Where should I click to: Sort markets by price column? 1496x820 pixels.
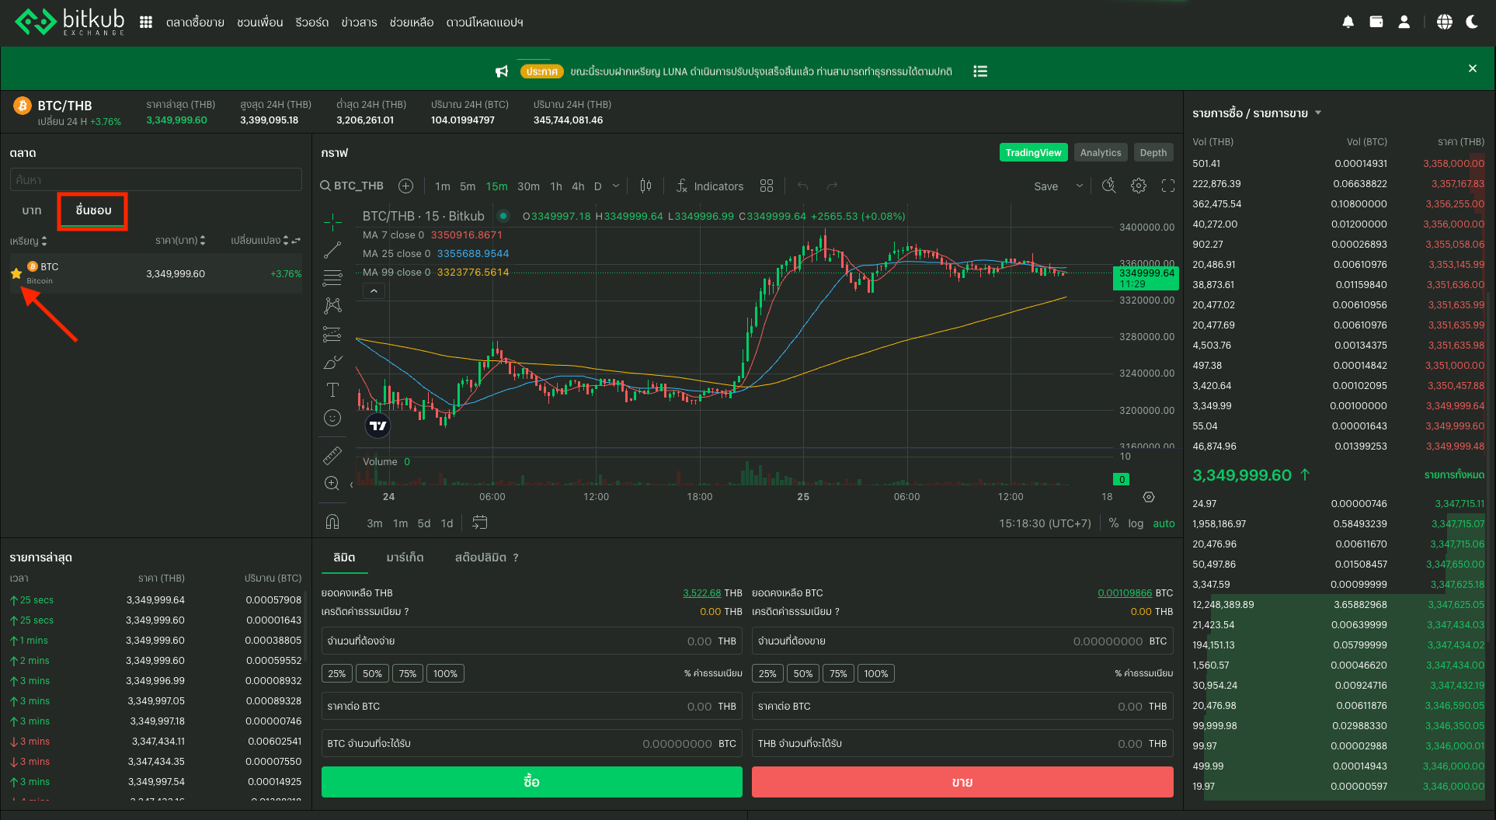pos(180,241)
